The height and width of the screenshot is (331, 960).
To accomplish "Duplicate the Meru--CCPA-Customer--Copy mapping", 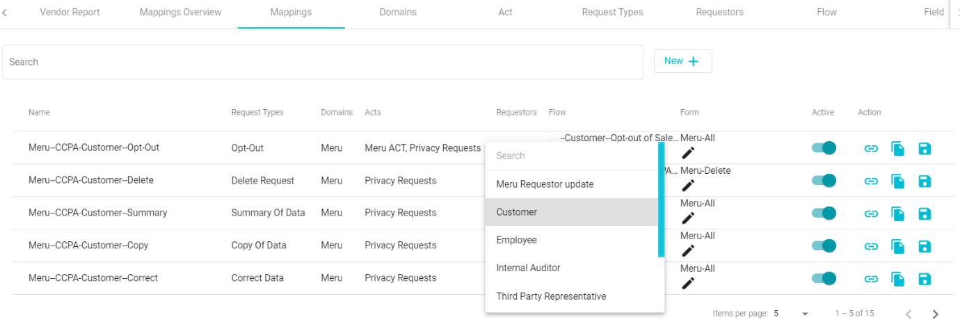I will pyautogui.click(x=897, y=246).
